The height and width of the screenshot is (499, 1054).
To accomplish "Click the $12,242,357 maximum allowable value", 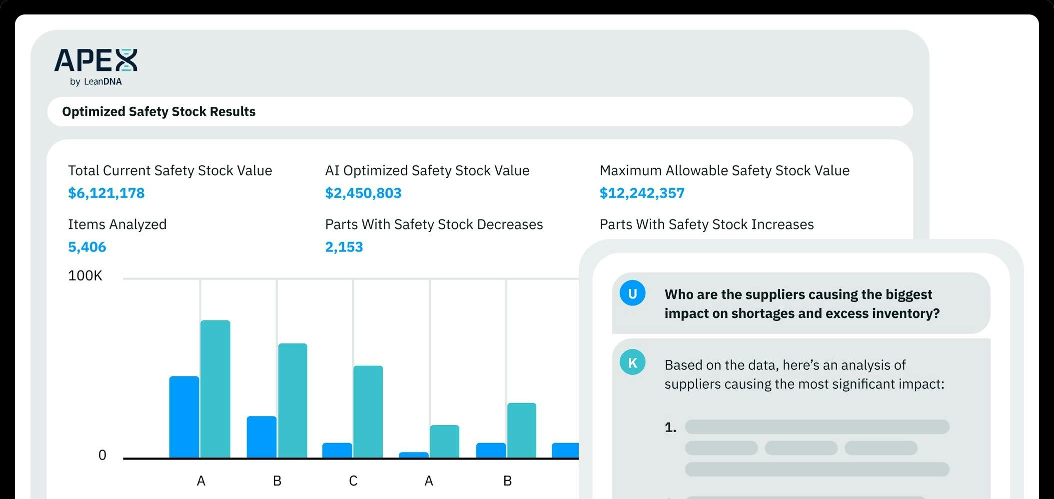I will pos(642,193).
